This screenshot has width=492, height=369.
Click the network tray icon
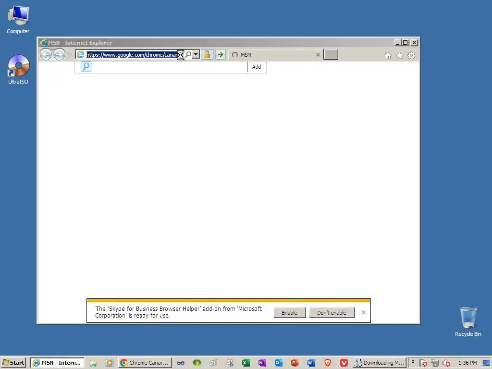coord(434,363)
